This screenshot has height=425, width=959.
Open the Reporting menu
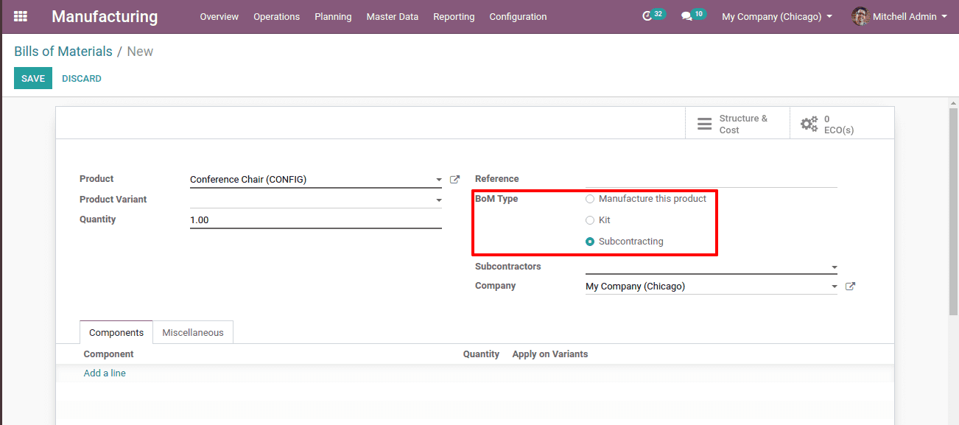click(x=454, y=16)
